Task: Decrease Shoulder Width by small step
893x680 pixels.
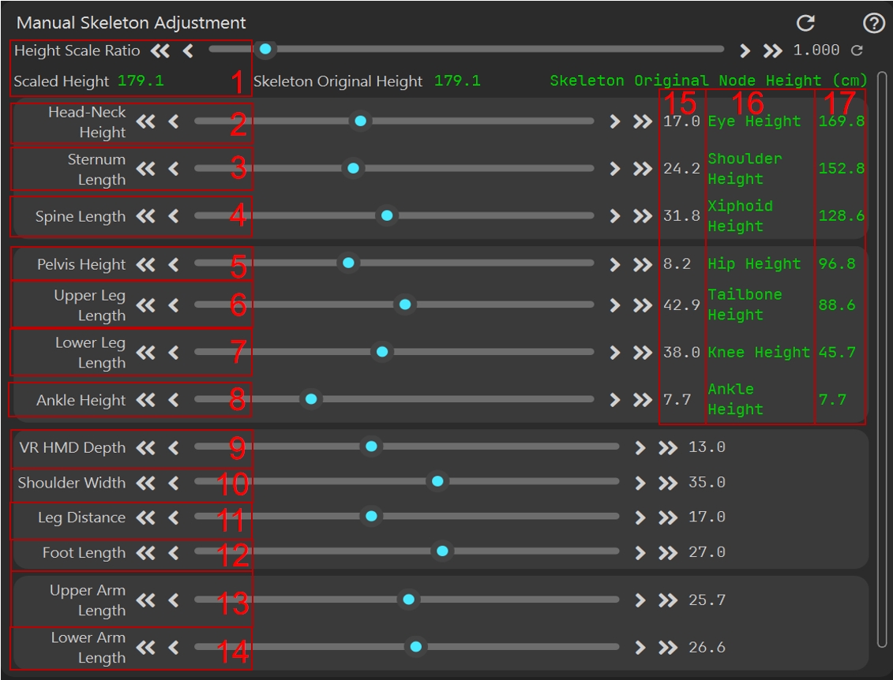Action: pos(174,483)
